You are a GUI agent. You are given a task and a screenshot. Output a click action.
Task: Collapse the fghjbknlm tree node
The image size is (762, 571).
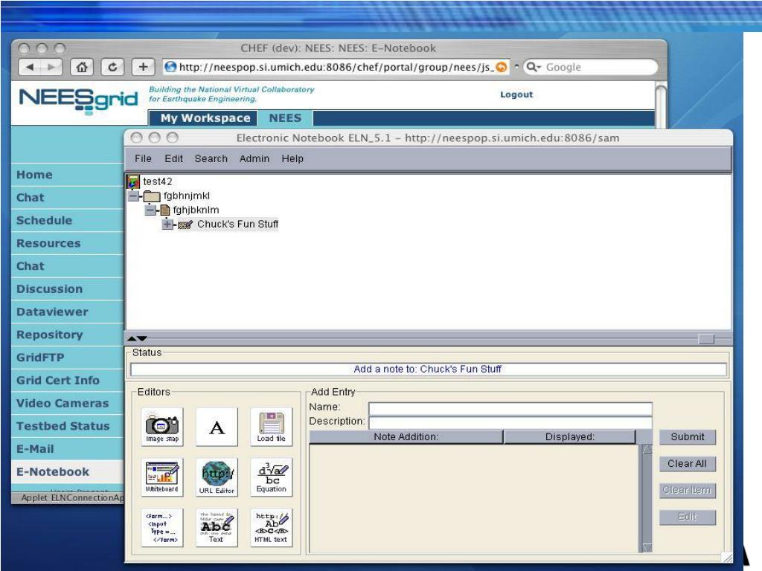click(x=150, y=210)
